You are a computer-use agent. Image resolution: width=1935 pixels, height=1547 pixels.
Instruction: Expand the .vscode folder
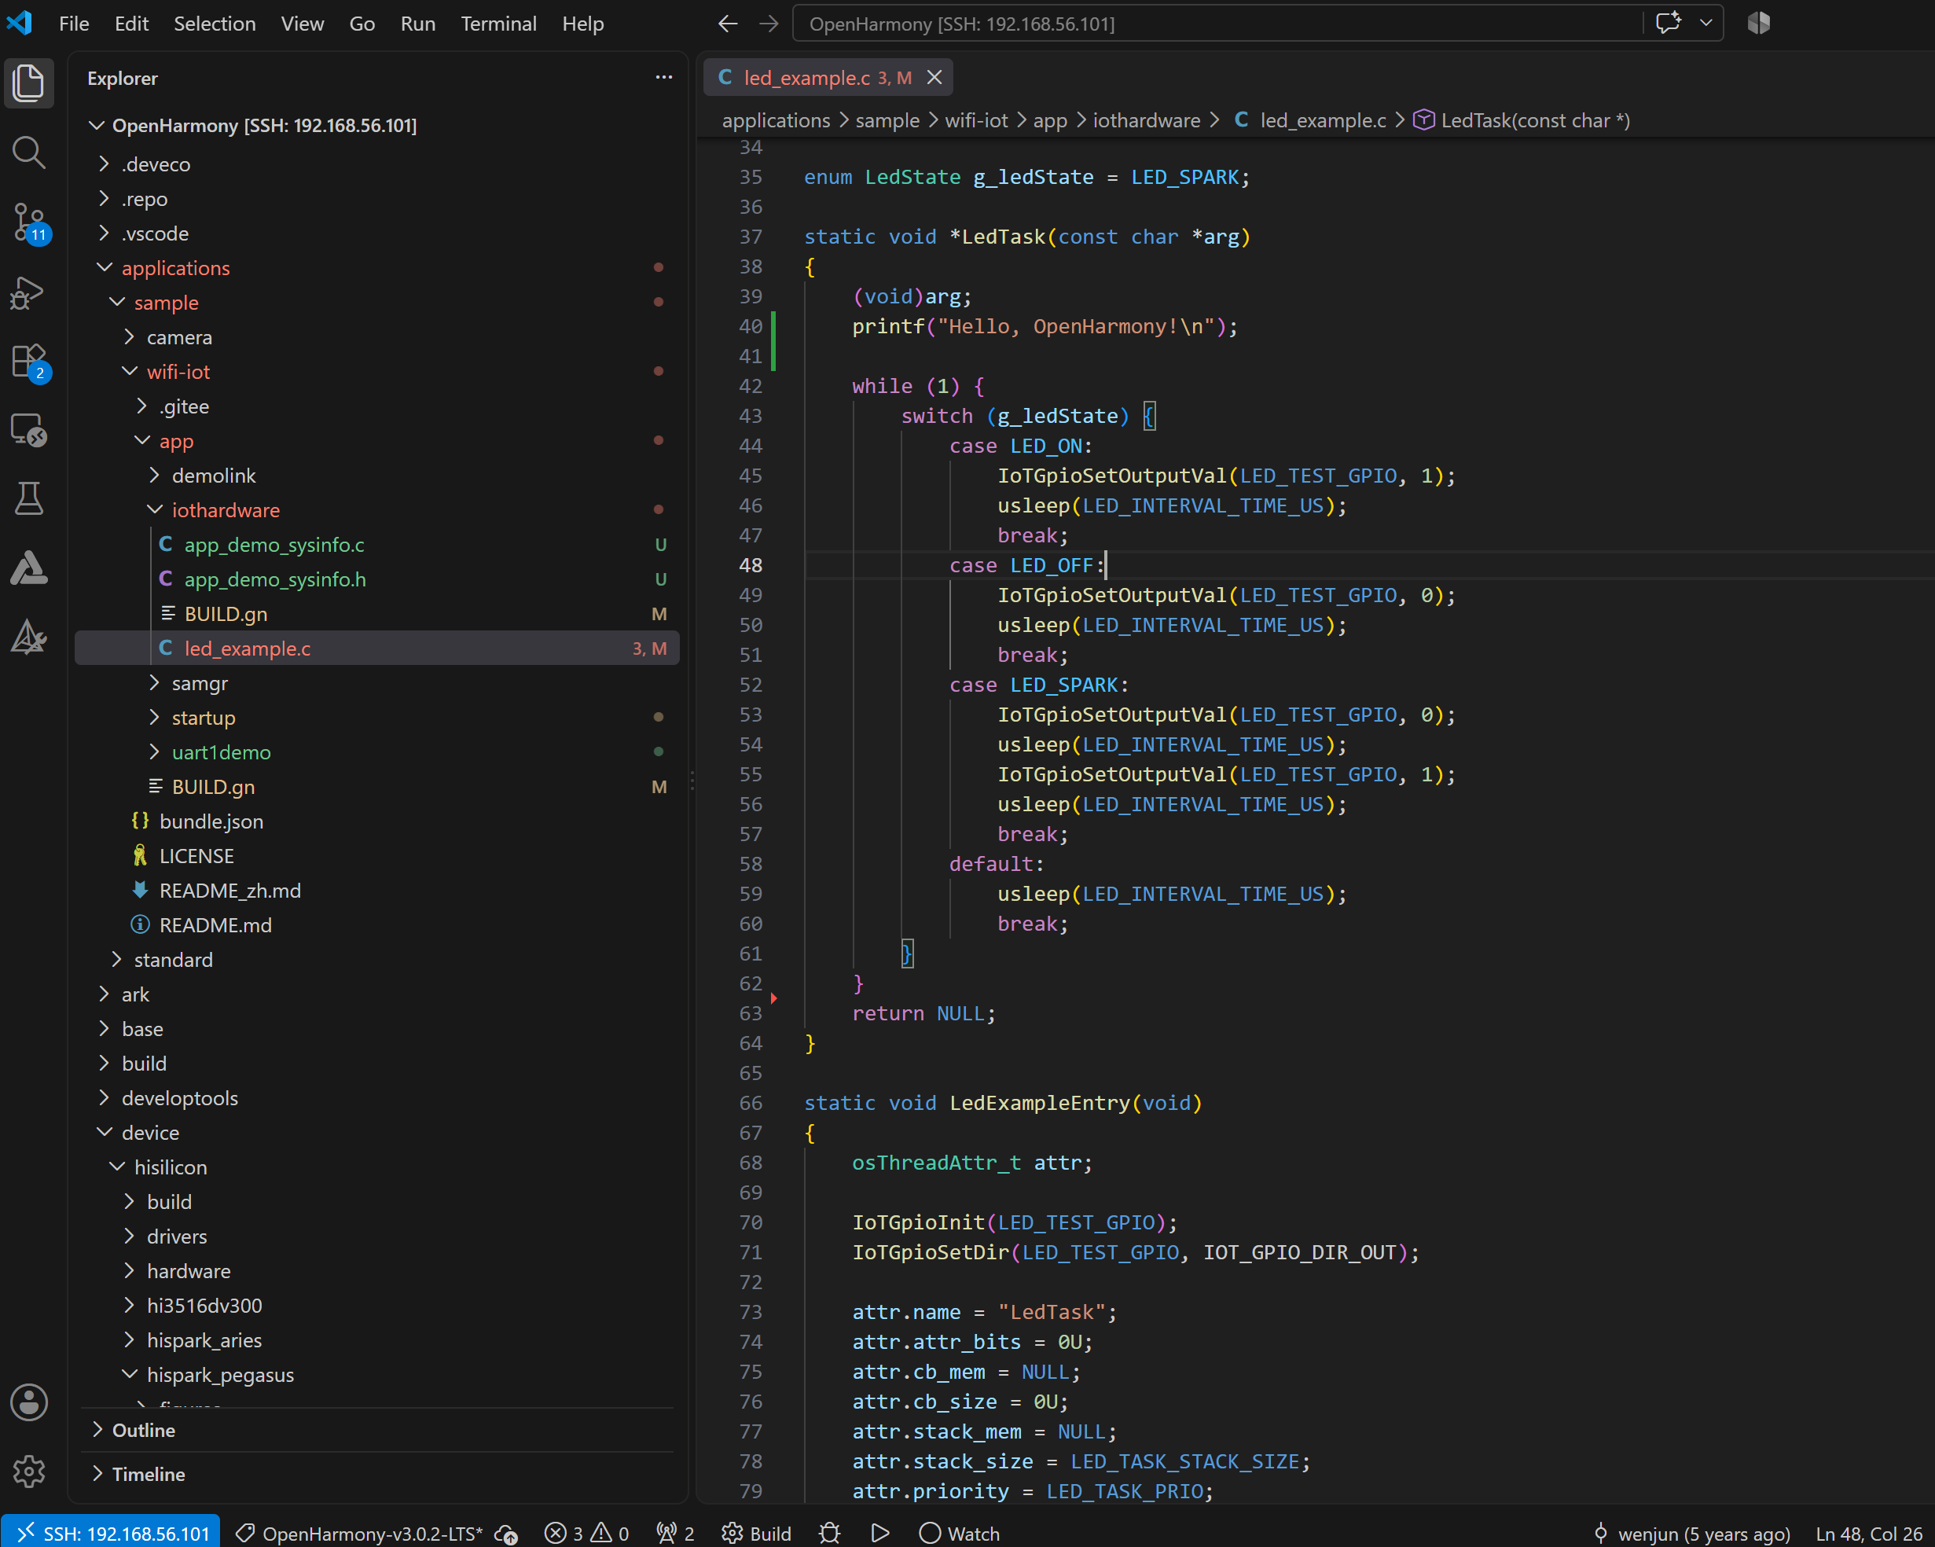click(377, 233)
